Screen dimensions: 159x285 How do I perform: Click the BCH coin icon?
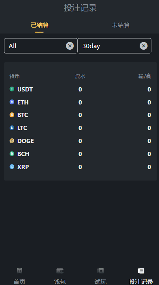(x=12, y=154)
